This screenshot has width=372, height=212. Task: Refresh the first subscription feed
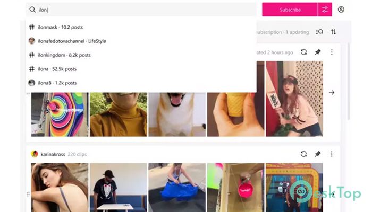303,52
